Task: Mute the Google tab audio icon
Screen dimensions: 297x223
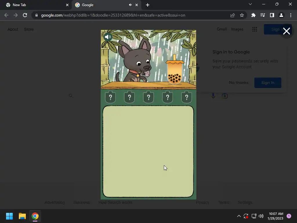Action: click(130, 5)
